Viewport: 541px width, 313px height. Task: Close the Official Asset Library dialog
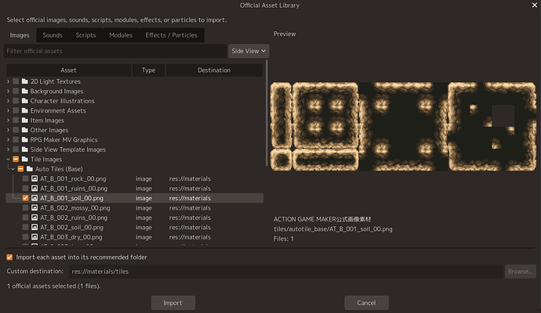[x=535, y=5]
